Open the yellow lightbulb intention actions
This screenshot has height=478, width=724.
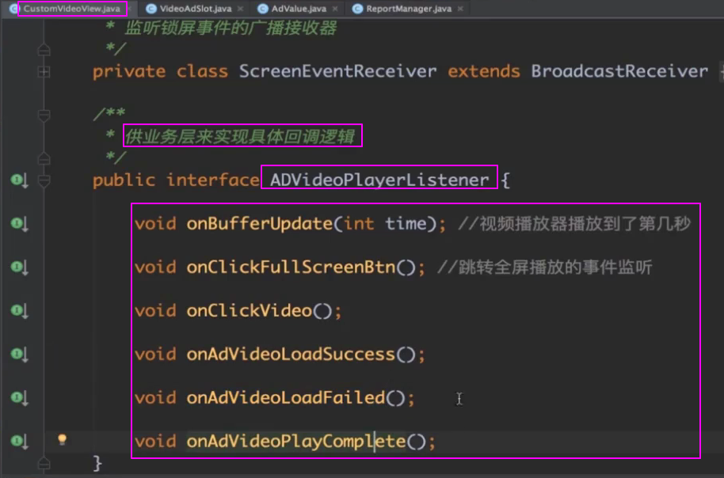tap(63, 439)
